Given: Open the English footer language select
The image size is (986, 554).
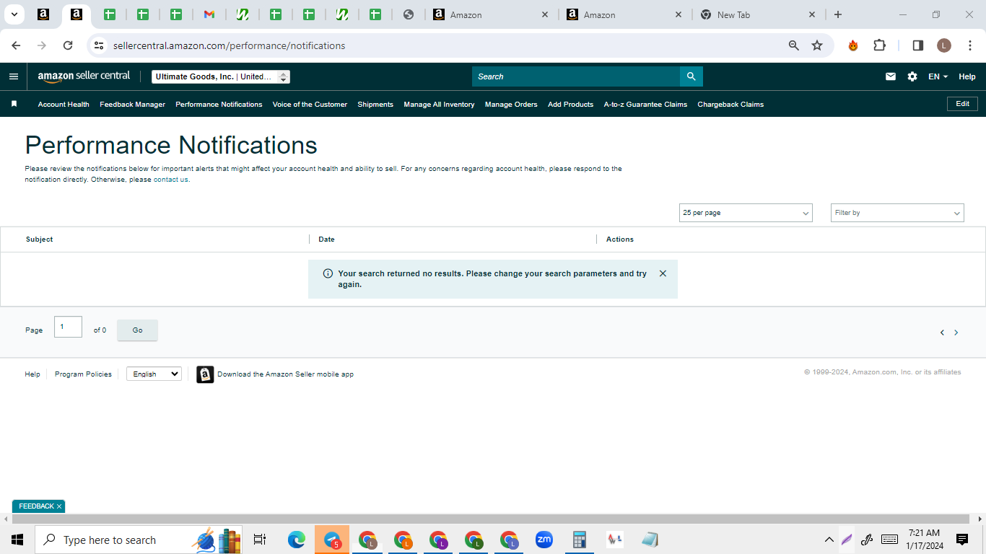Looking at the screenshot, I should click(154, 374).
